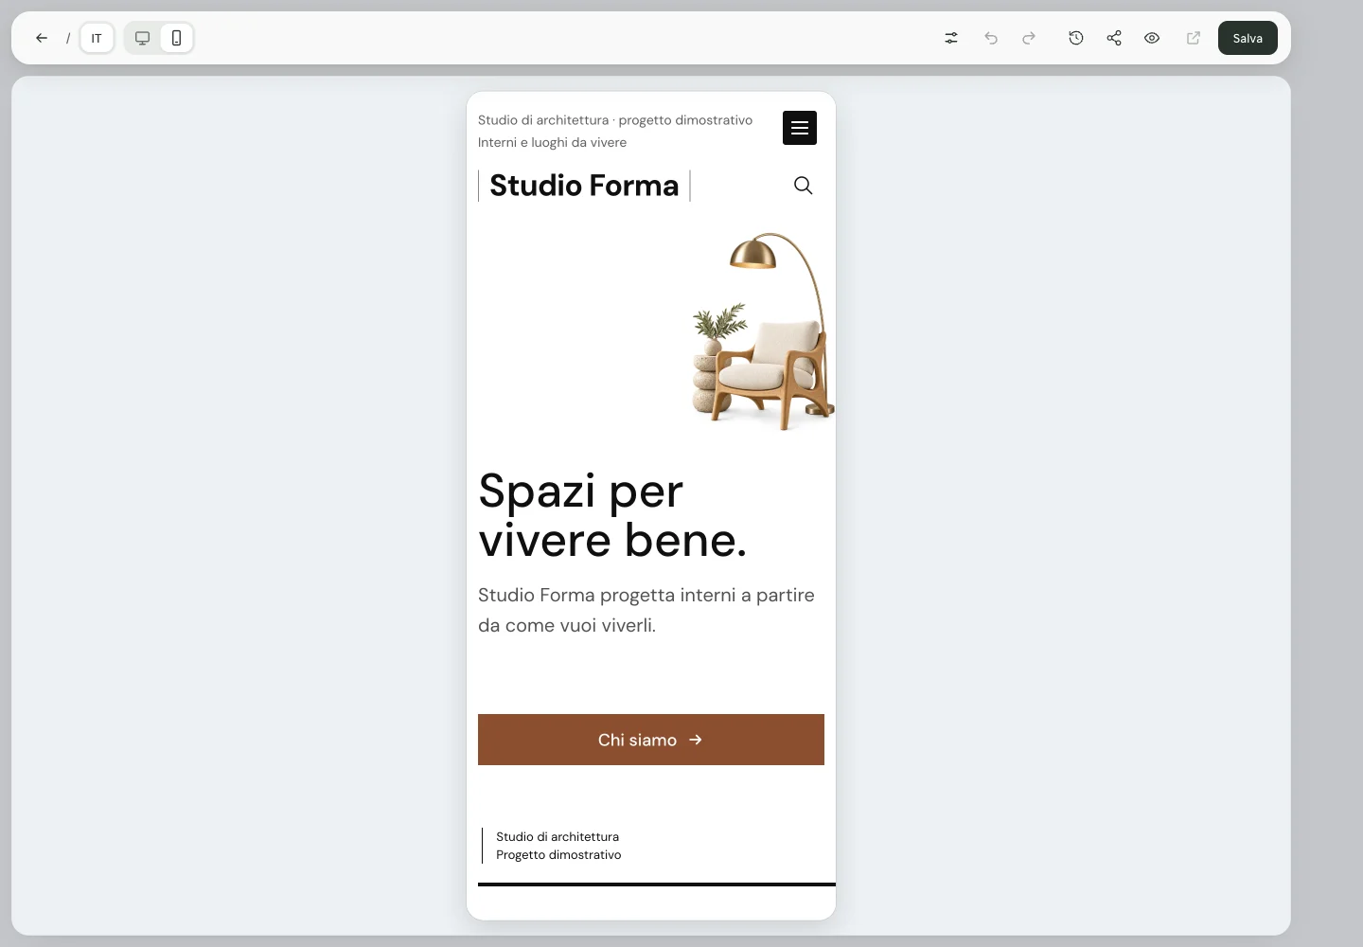Toggle preview with the eye icon

[1152, 38]
